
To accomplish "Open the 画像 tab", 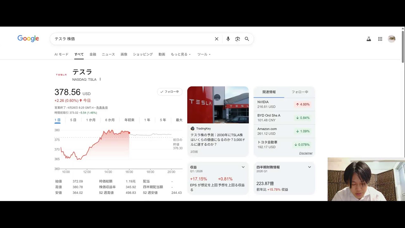I will [124, 54].
